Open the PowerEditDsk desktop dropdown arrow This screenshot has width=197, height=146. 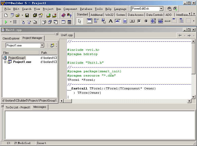(x=161, y=9)
